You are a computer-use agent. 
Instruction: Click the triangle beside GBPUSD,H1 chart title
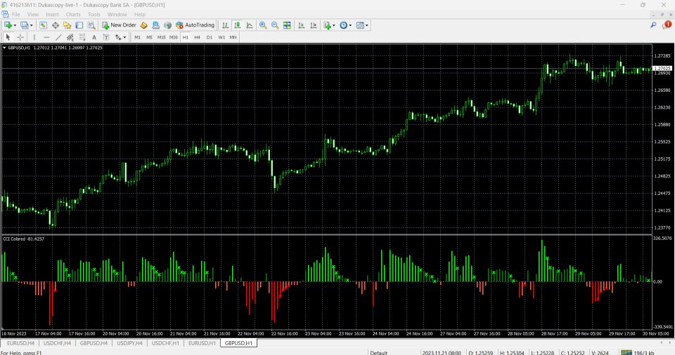pyautogui.click(x=4, y=48)
